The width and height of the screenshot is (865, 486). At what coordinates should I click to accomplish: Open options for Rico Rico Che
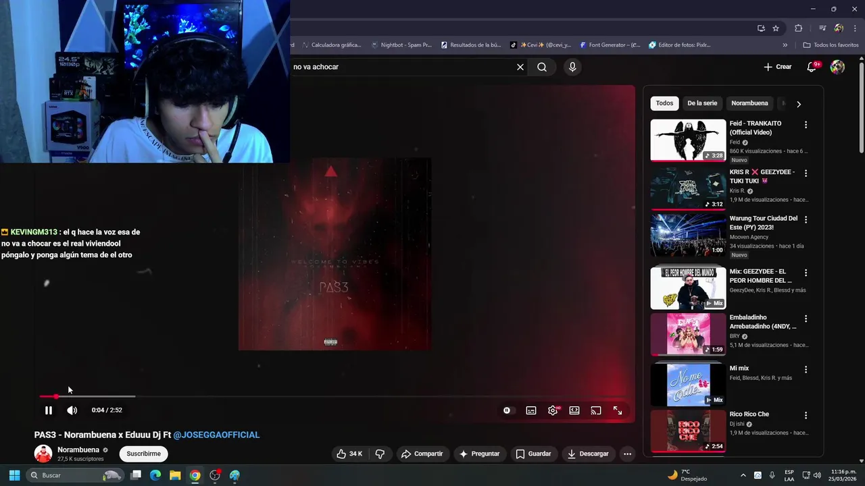(x=806, y=416)
